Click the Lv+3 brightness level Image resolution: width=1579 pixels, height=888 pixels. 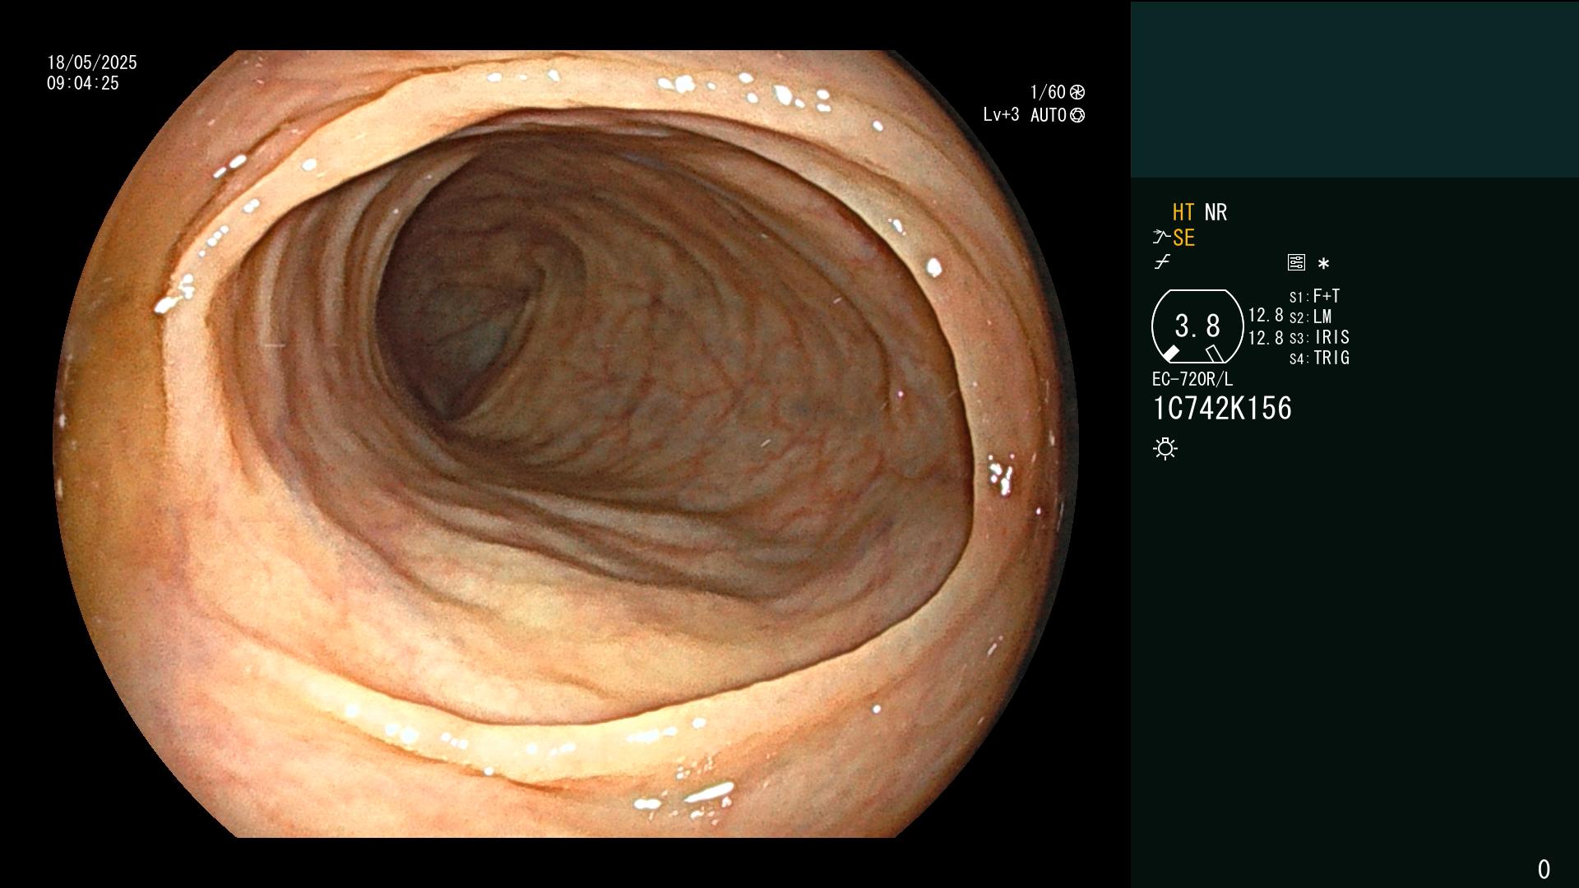tap(1001, 114)
